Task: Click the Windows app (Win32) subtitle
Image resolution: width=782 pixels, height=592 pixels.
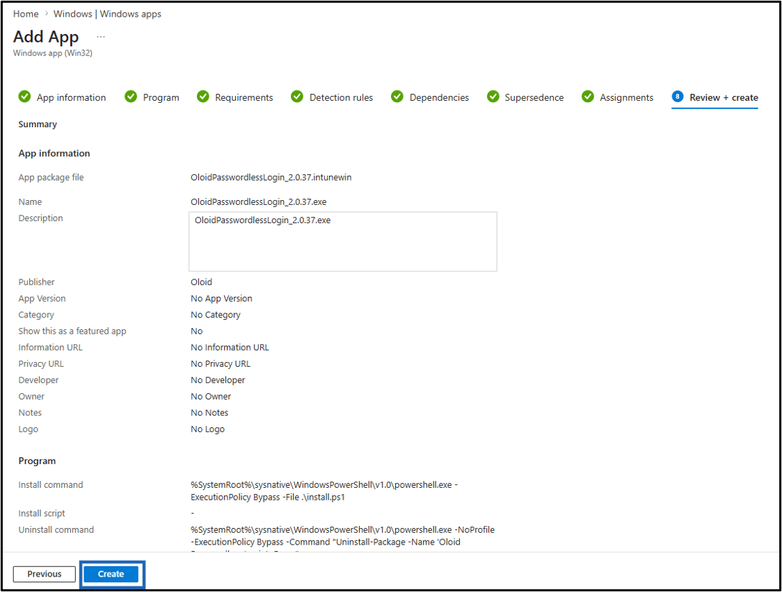Action: pyautogui.click(x=53, y=53)
